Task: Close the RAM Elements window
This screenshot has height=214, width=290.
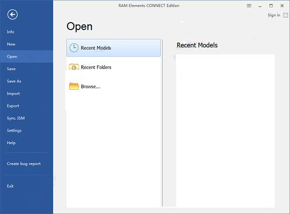Action: 282,6
